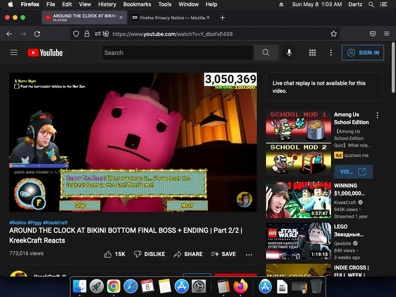
Task: Sign in to YouTube
Action: point(363,53)
